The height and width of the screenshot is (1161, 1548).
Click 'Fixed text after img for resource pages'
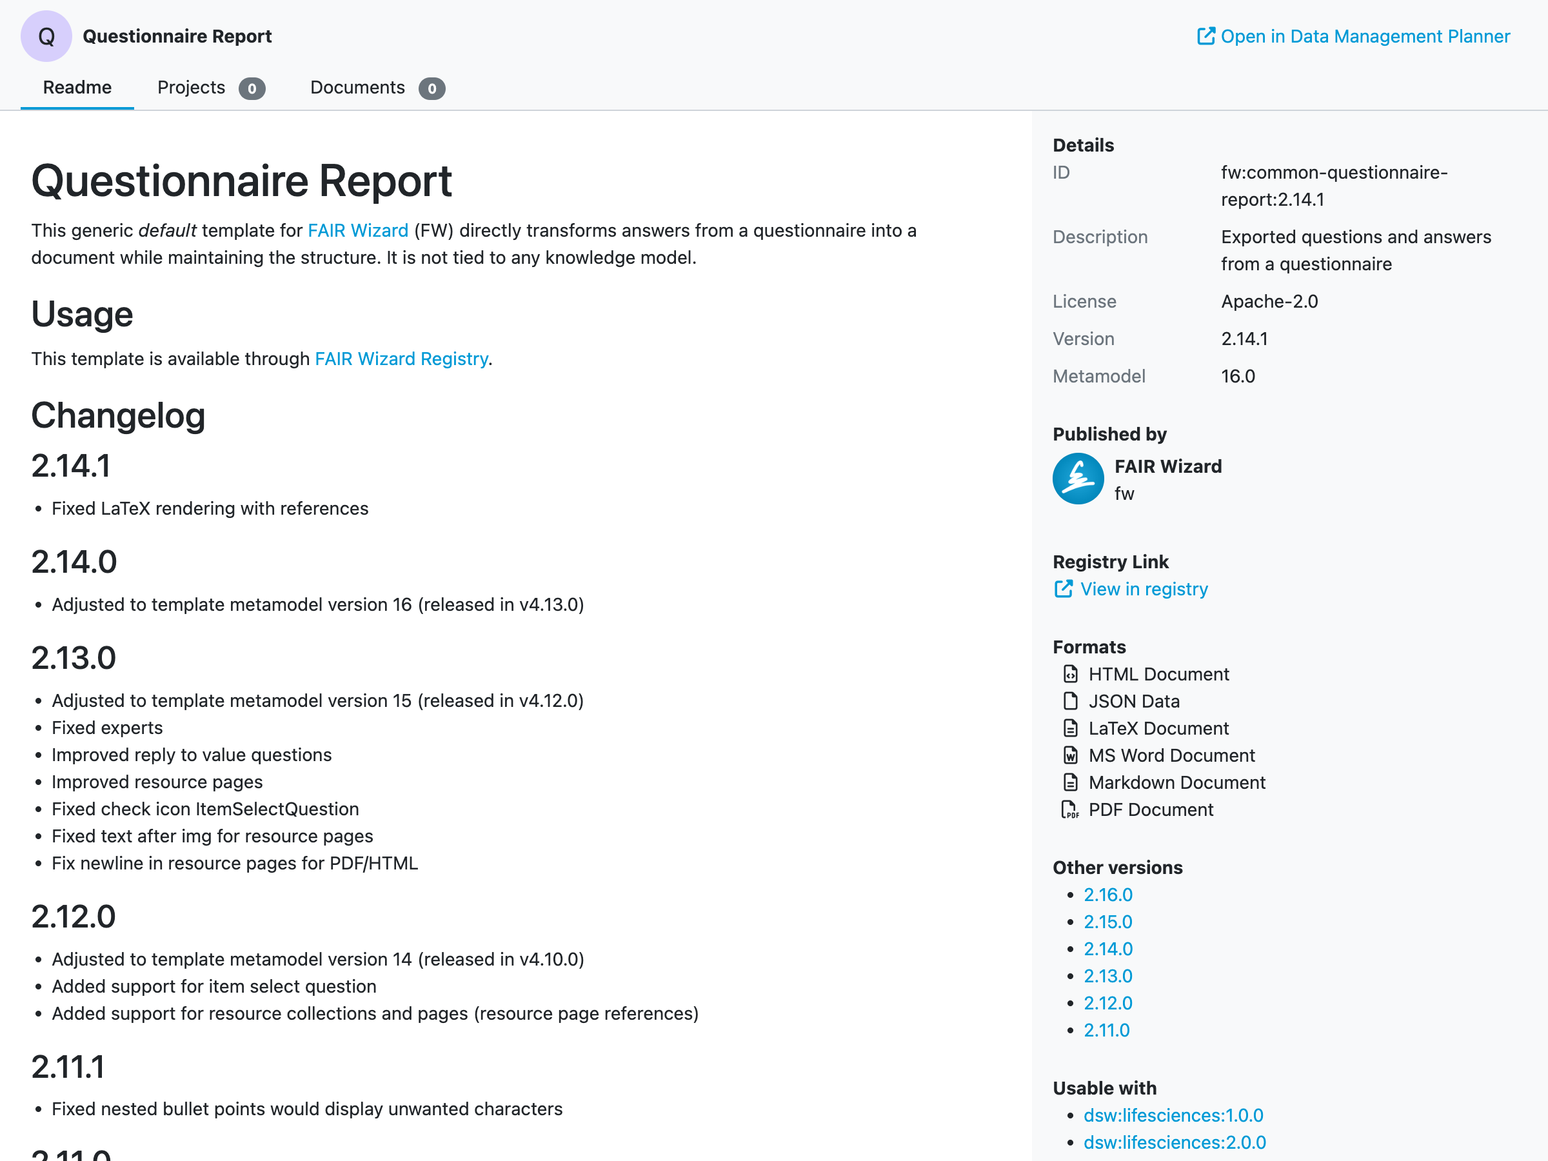(x=213, y=837)
